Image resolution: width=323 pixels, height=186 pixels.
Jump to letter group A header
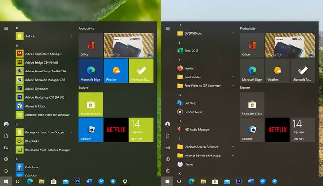point(17,46)
